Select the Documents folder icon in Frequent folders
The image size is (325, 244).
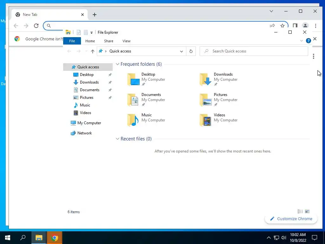click(133, 99)
